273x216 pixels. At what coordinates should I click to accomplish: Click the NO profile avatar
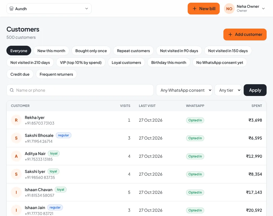point(229,9)
